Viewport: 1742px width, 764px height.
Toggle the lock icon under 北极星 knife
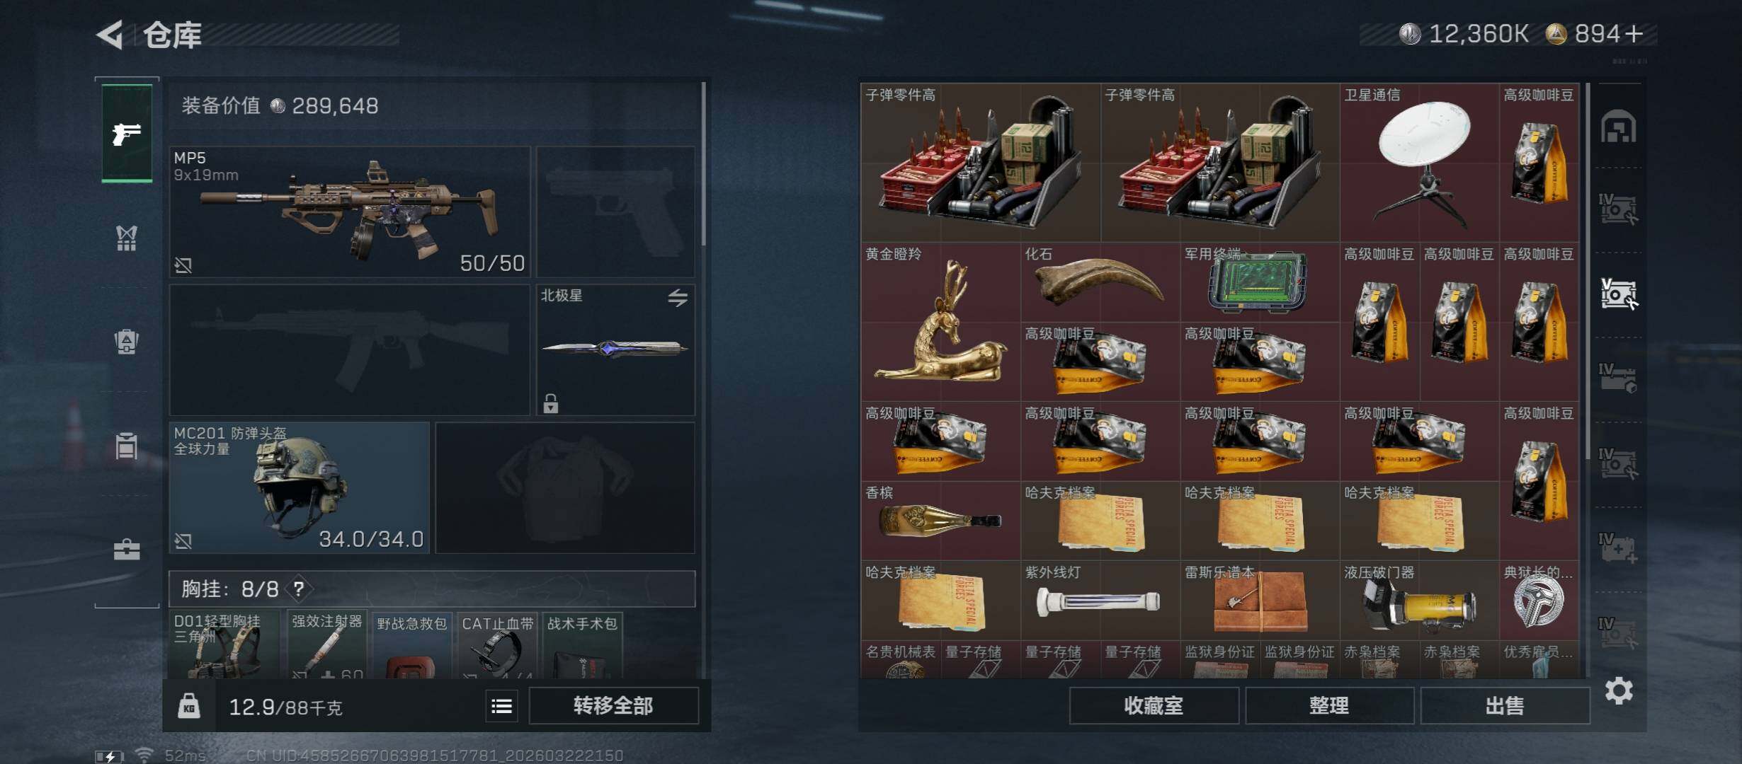[551, 403]
